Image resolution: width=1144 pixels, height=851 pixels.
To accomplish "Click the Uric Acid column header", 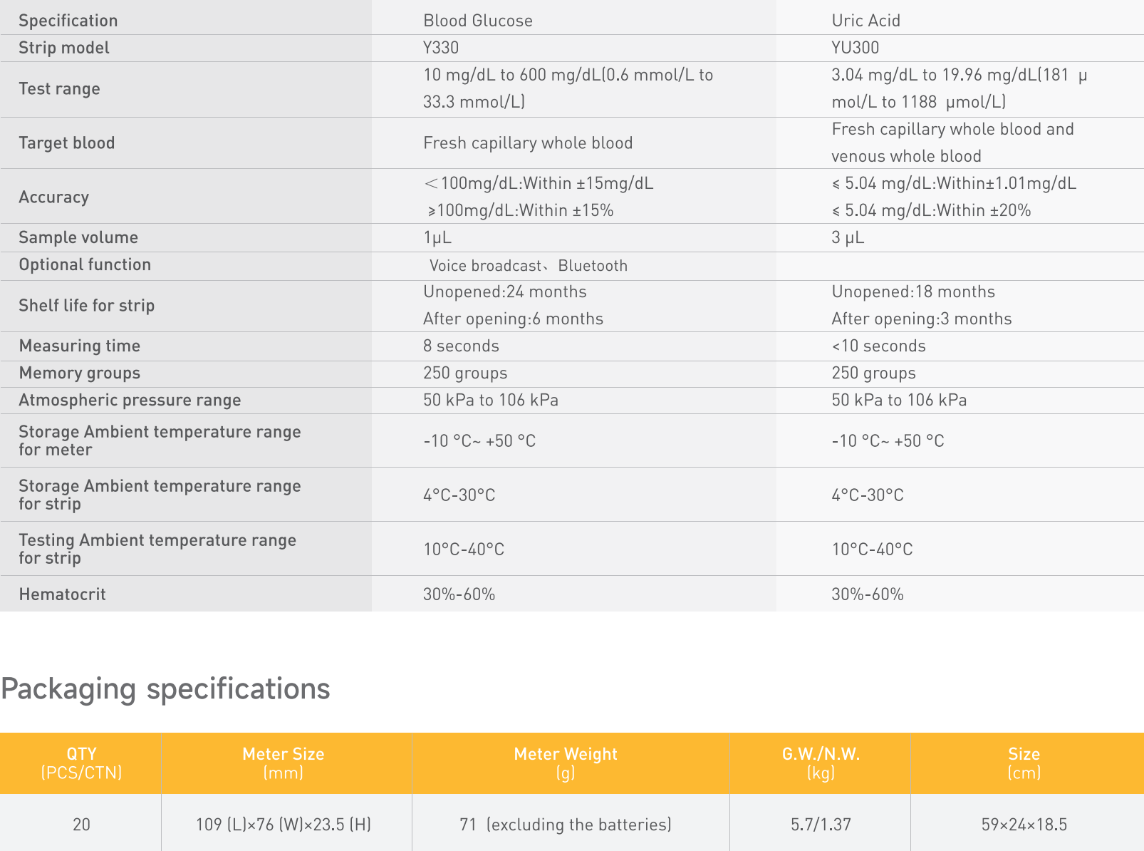I will (x=865, y=21).
